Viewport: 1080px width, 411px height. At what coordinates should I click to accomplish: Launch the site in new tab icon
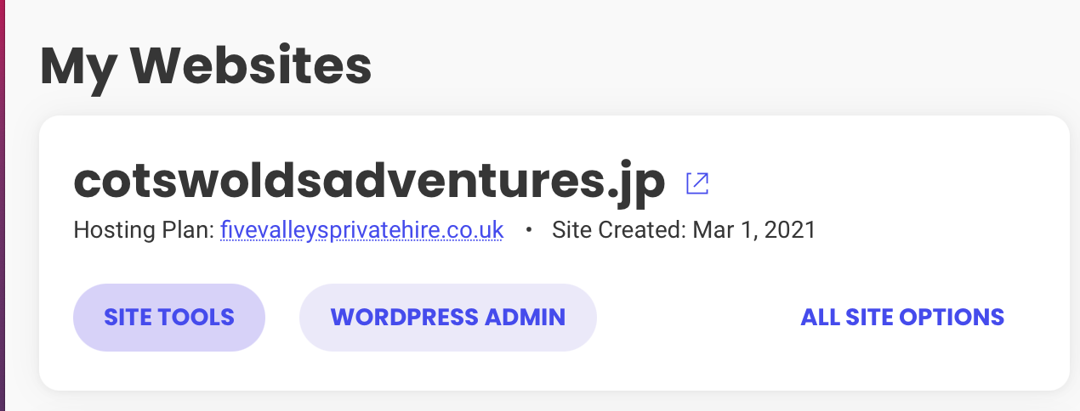(x=697, y=183)
